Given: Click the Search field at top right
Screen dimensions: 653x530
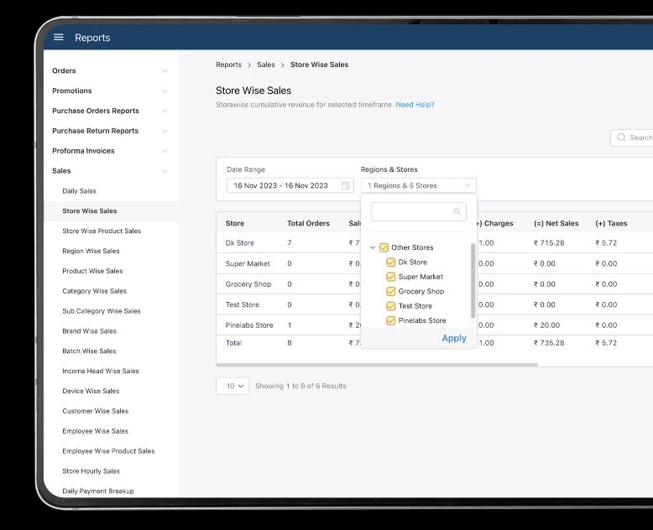Looking at the screenshot, I should click(x=632, y=138).
